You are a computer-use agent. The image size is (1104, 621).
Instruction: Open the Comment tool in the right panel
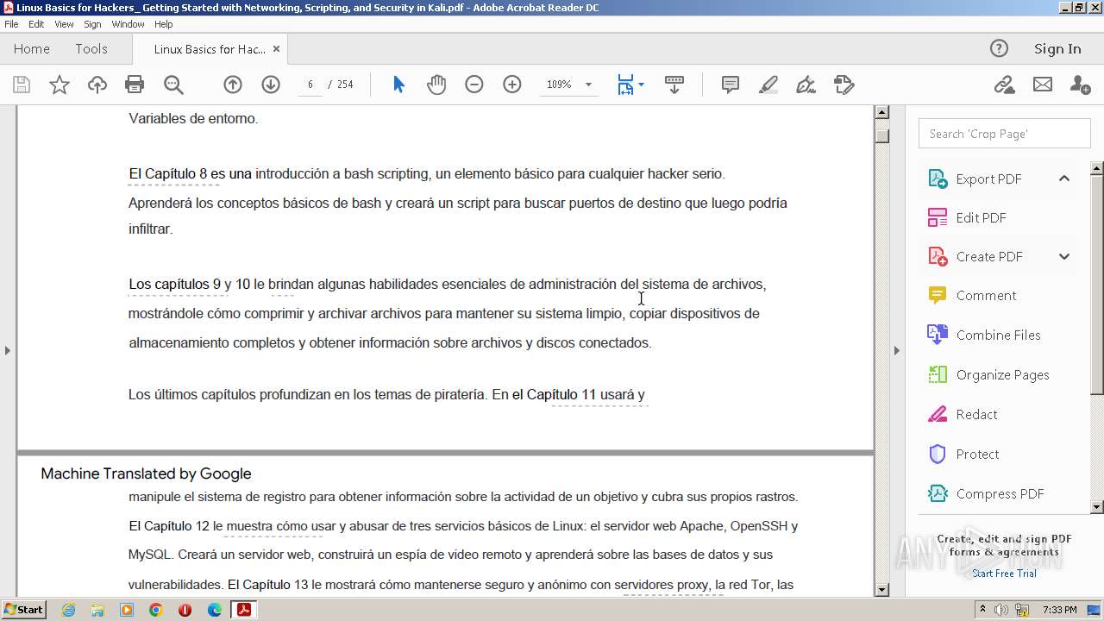click(x=986, y=295)
